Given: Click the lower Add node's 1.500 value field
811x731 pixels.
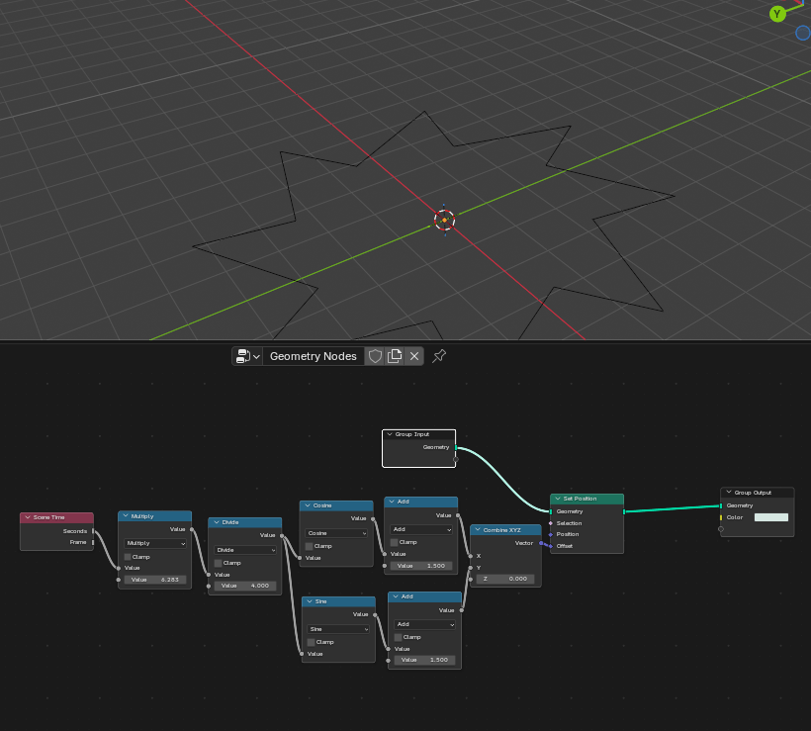Looking at the screenshot, I should point(424,660).
